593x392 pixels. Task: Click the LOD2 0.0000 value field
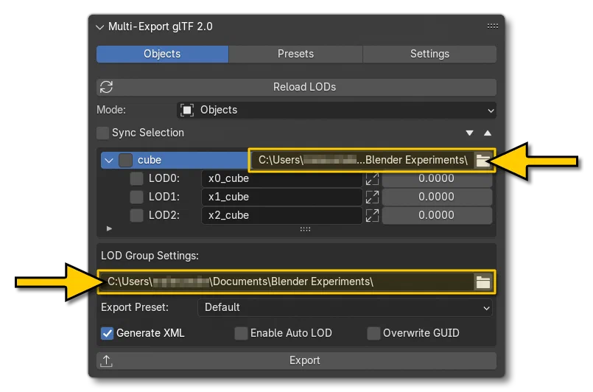click(x=437, y=215)
